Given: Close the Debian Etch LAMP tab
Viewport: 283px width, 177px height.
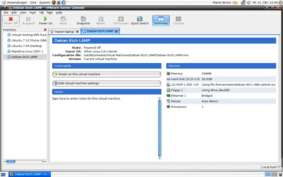Looking at the screenshot, I should [116, 31].
